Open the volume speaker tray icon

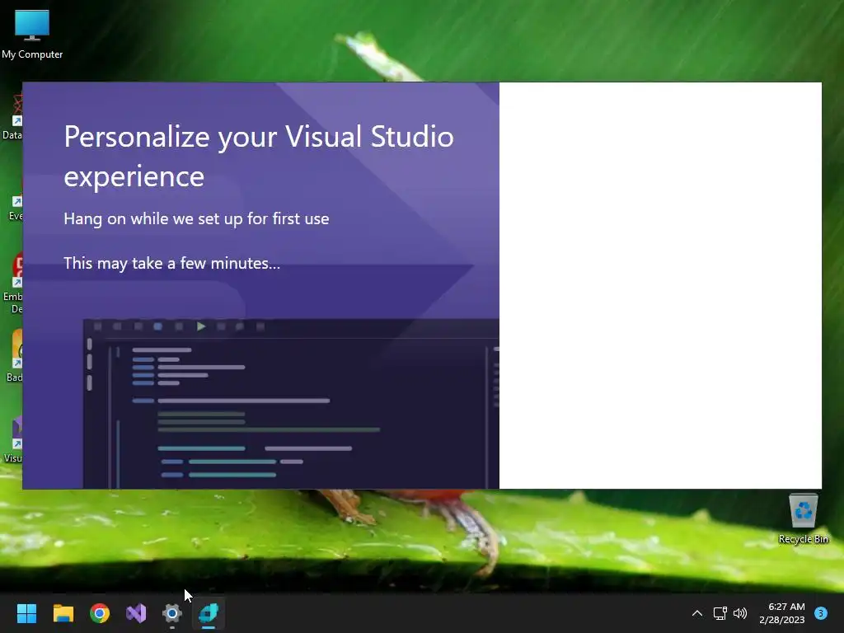[740, 613]
